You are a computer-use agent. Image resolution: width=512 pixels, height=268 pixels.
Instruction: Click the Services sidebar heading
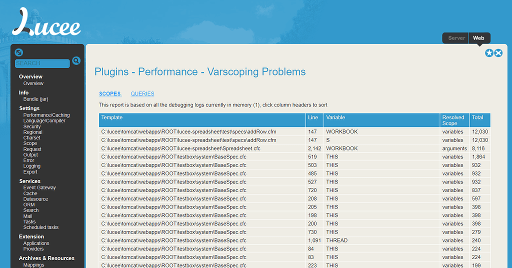pyautogui.click(x=29, y=181)
